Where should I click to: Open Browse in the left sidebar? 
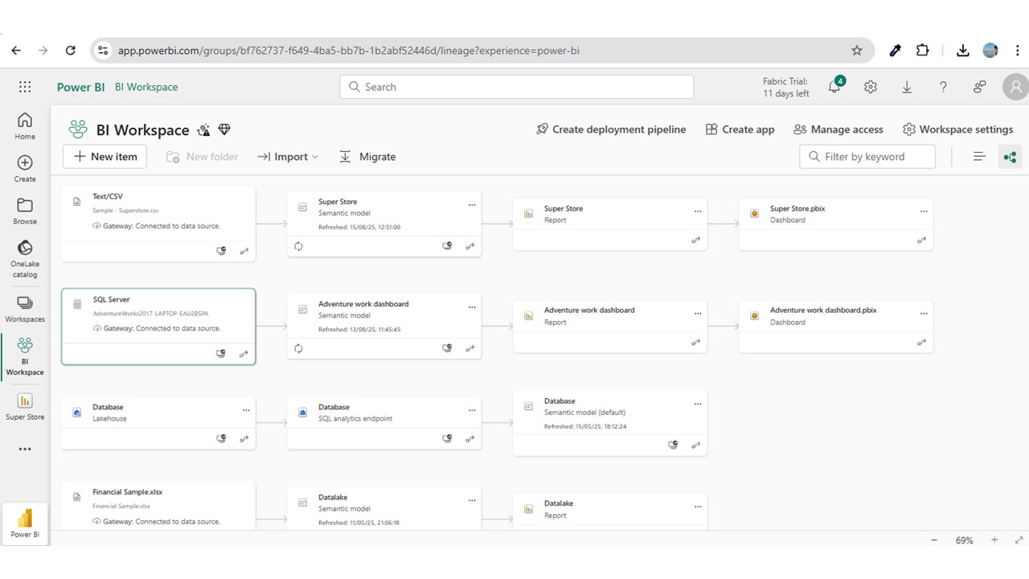click(25, 211)
